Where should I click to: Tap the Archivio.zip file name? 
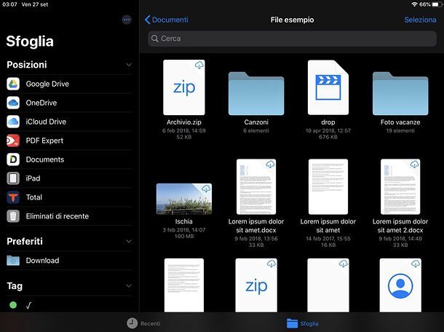pos(184,122)
